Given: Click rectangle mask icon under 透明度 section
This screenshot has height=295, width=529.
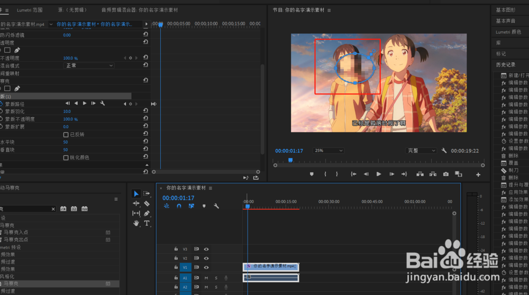Looking at the screenshot, I should pyautogui.click(x=7, y=50).
